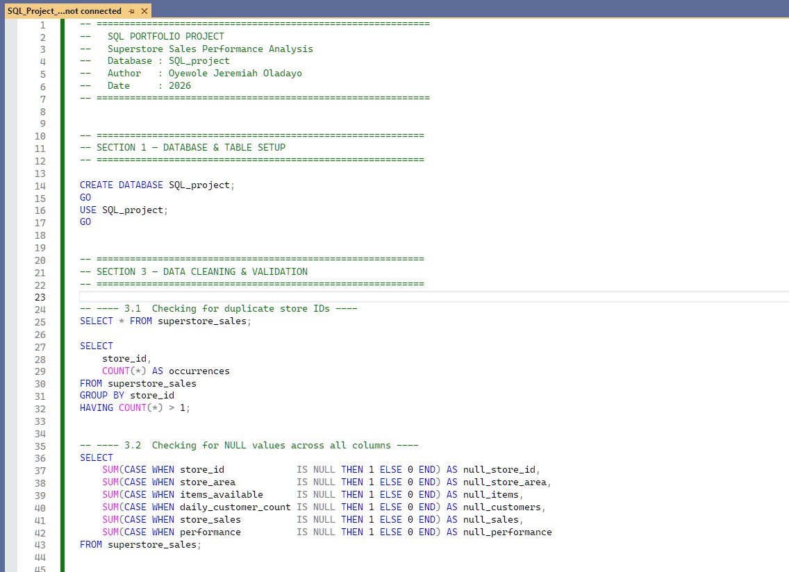Click "COUNT(*) AS occurrences" expression
789x572 pixels.
tap(165, 371)
